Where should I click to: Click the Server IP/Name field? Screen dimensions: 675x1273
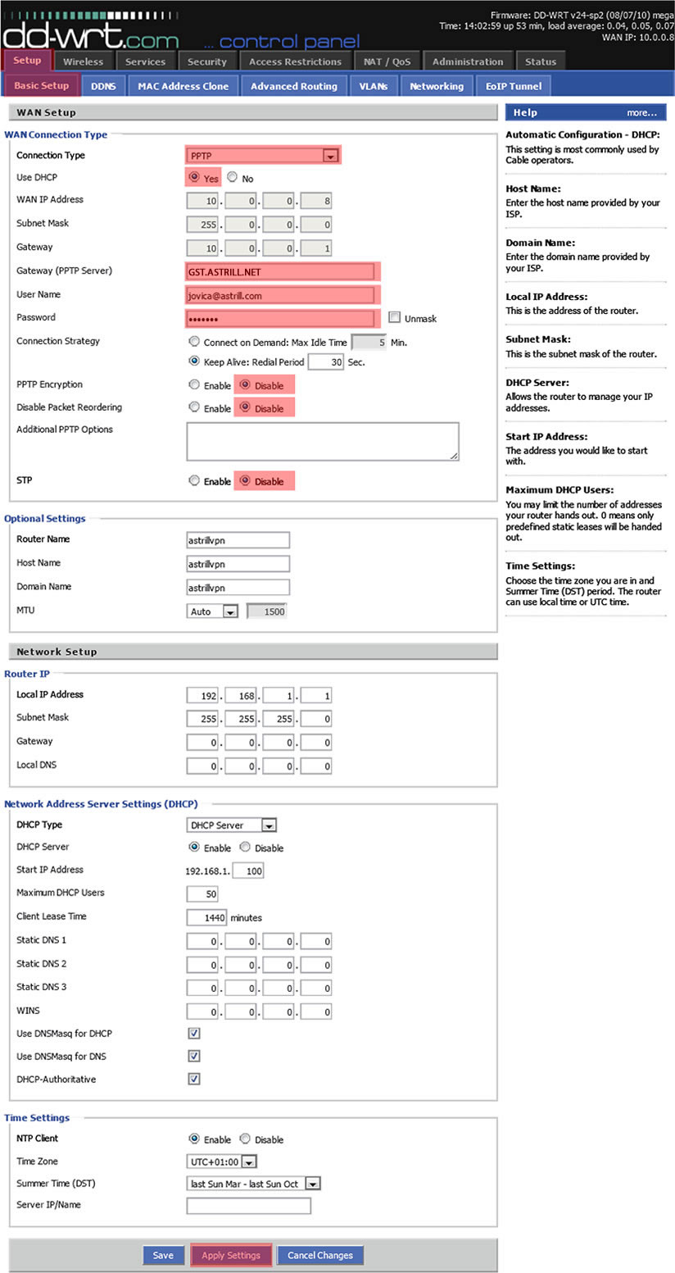(x=249, y=1206)
